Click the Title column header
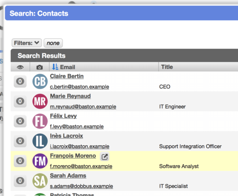This screenshot has width=238, height=196. tap(167, 67)
